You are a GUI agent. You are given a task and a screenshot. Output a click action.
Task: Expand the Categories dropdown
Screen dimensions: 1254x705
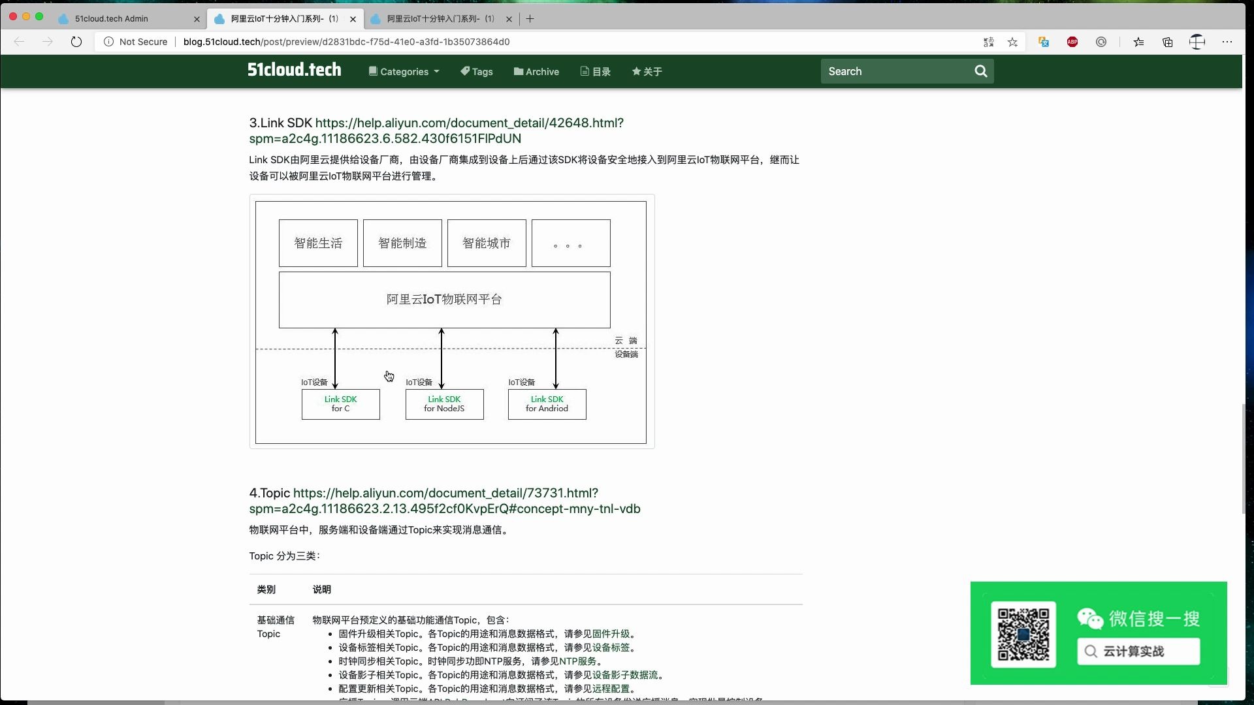403,71
